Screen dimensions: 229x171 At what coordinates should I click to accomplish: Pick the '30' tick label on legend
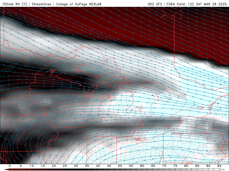tap(76, 166)
